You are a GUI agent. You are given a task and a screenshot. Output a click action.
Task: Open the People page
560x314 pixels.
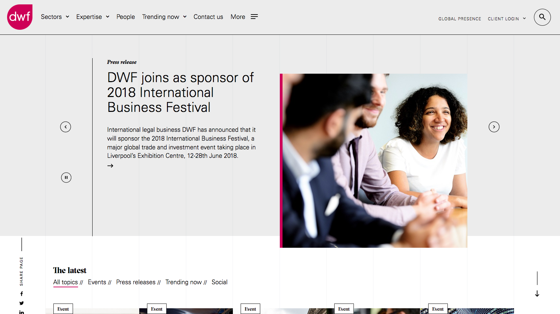click(126, 17)
